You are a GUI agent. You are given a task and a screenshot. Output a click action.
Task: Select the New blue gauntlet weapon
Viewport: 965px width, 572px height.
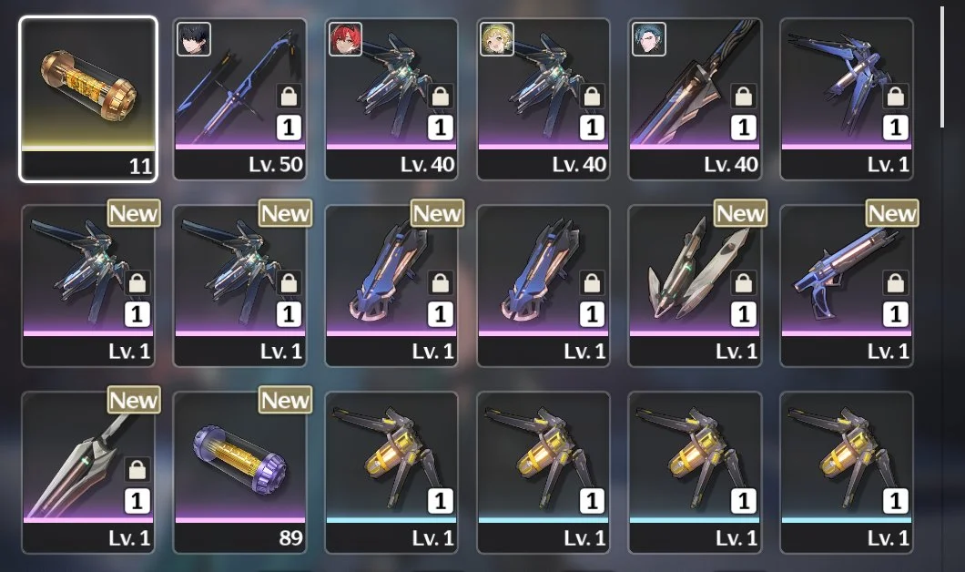[x=391, y=286]
